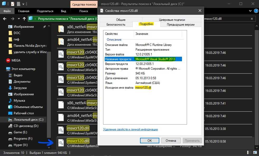259x156 pixels.
Task: Select the msvcr120.dll file icon in System32
Action: point(61,143)
